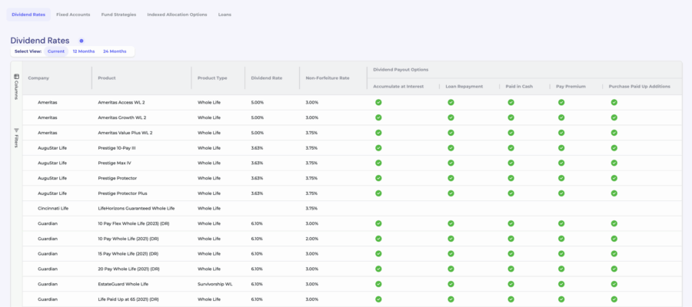
Task: Switch view to 12 Months
Action: coord(84,51)
